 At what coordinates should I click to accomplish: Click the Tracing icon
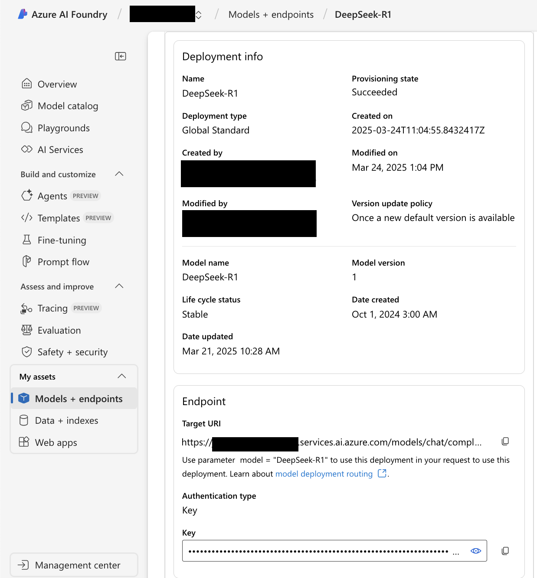tap(26, 308)
